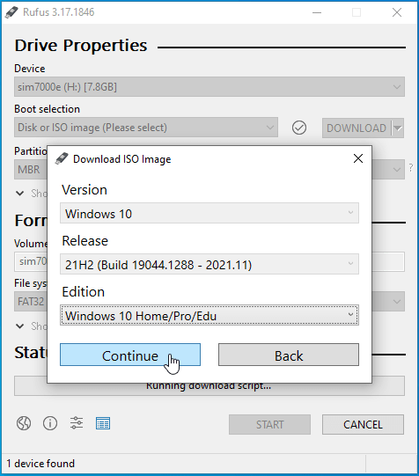The image size is (419, 476).
Task: Open the Boot selection dropdown
Action: [x=146, y=128]
